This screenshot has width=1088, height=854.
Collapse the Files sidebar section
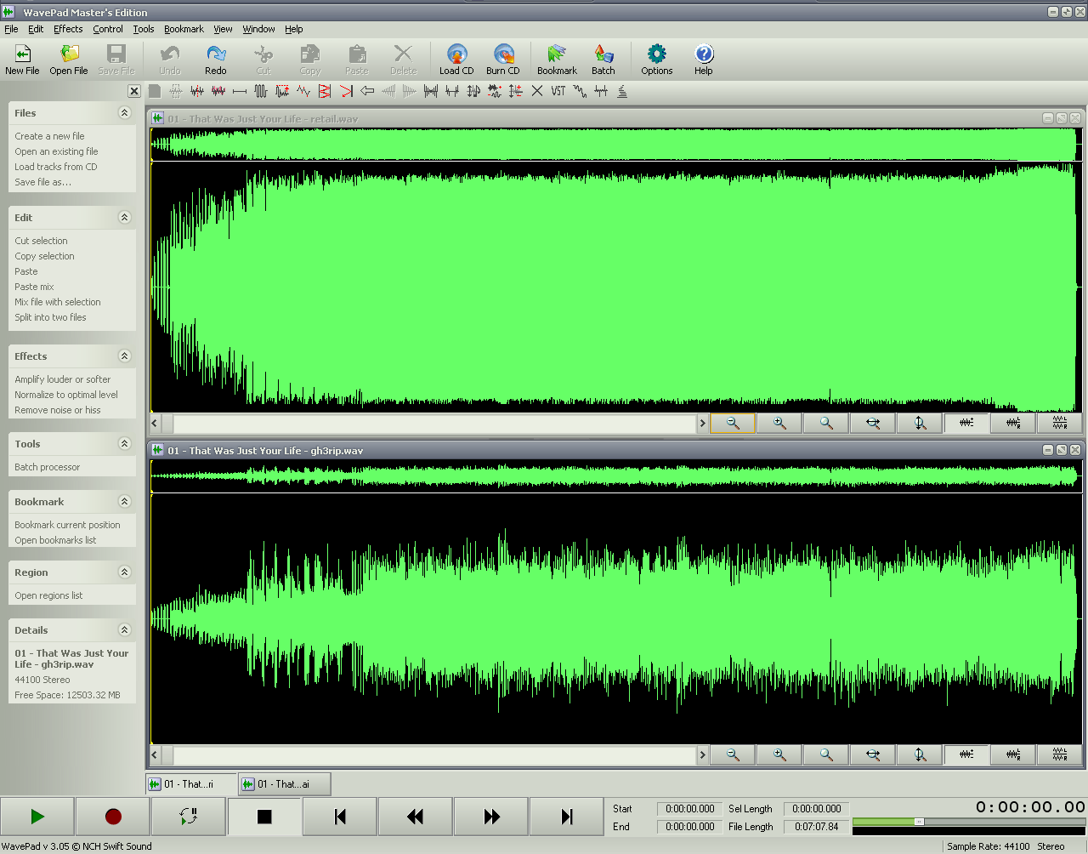125,113
